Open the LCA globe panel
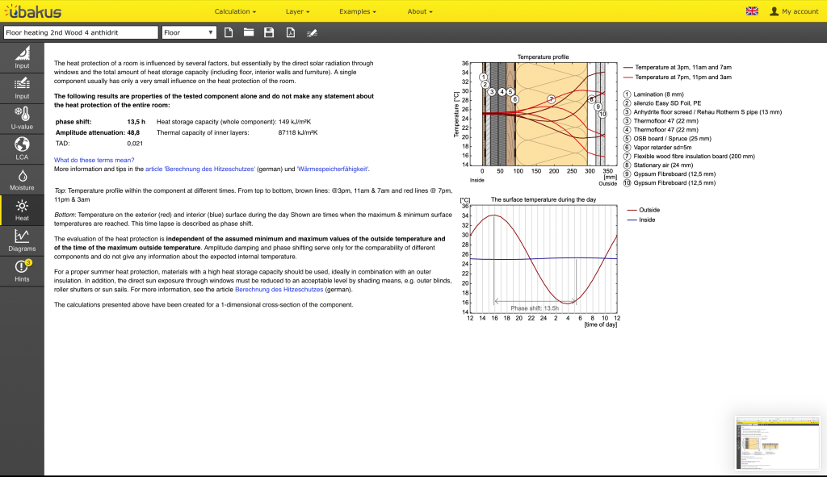The width and height of the screenshot is (827, 477). coord(22,149)
